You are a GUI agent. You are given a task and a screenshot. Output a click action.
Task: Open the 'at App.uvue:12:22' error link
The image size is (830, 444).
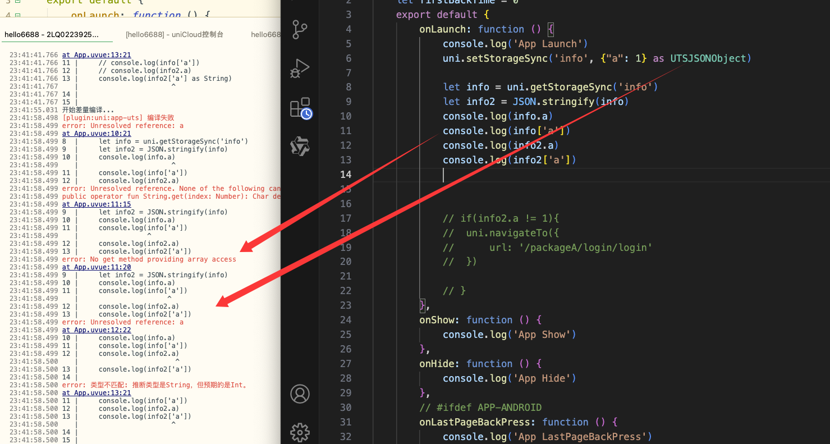coord(97,330)
